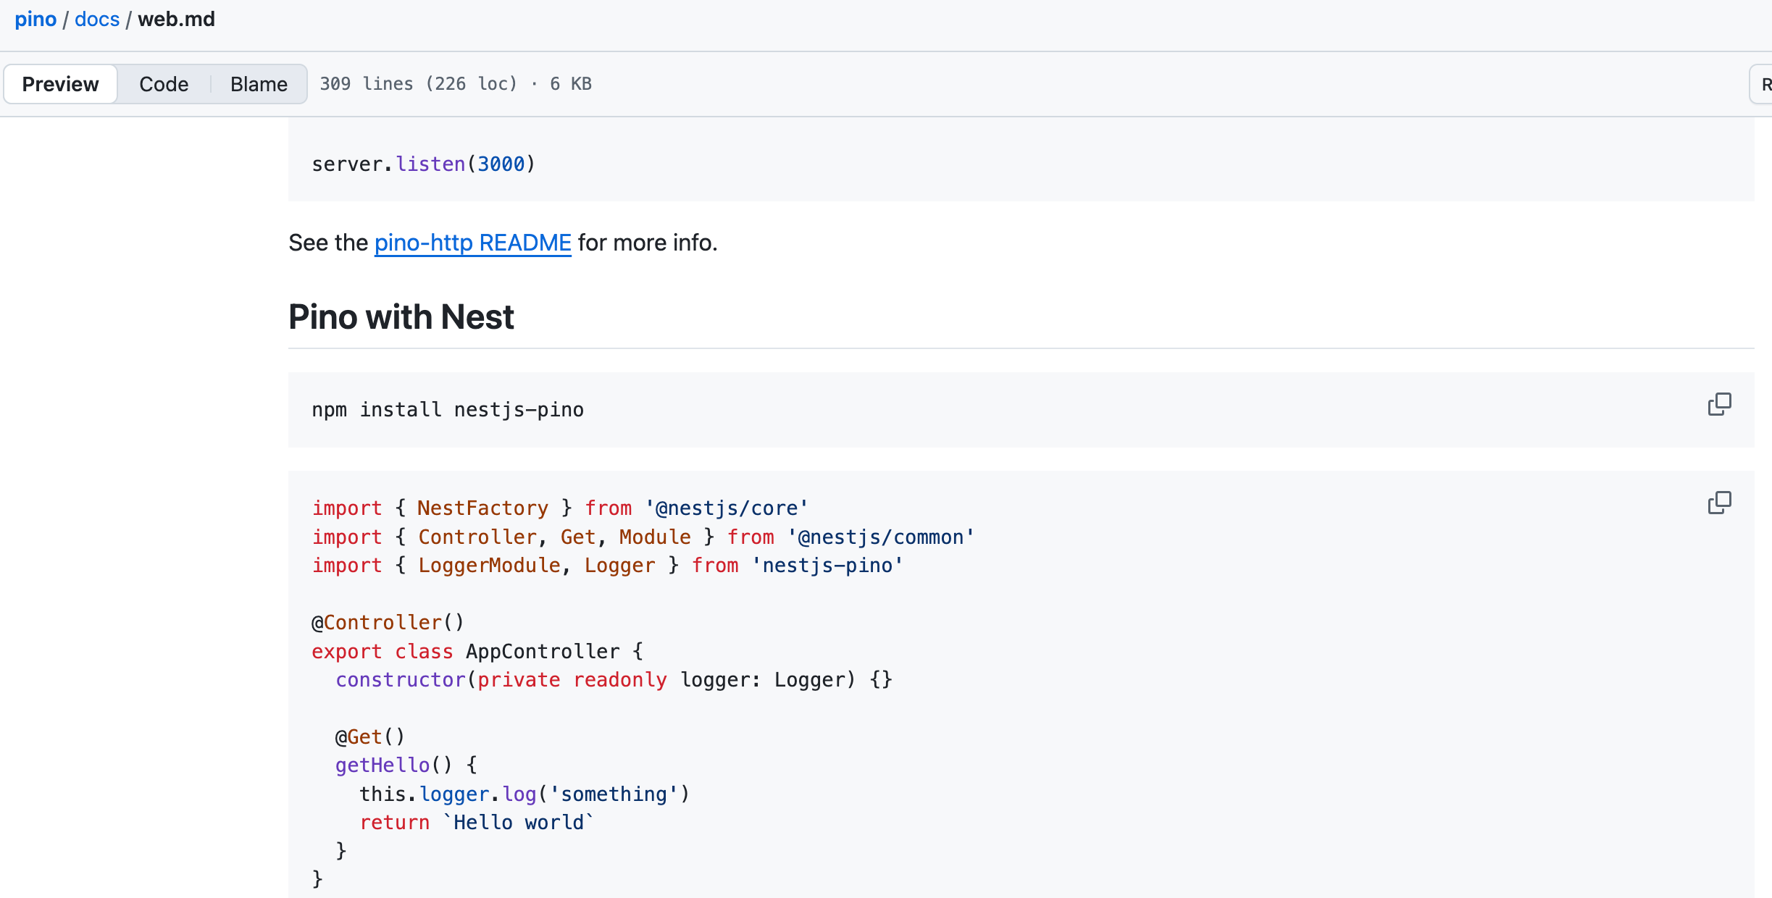
Task: Click the web.md file name in breadcrumb
Action: coord(176,19)
